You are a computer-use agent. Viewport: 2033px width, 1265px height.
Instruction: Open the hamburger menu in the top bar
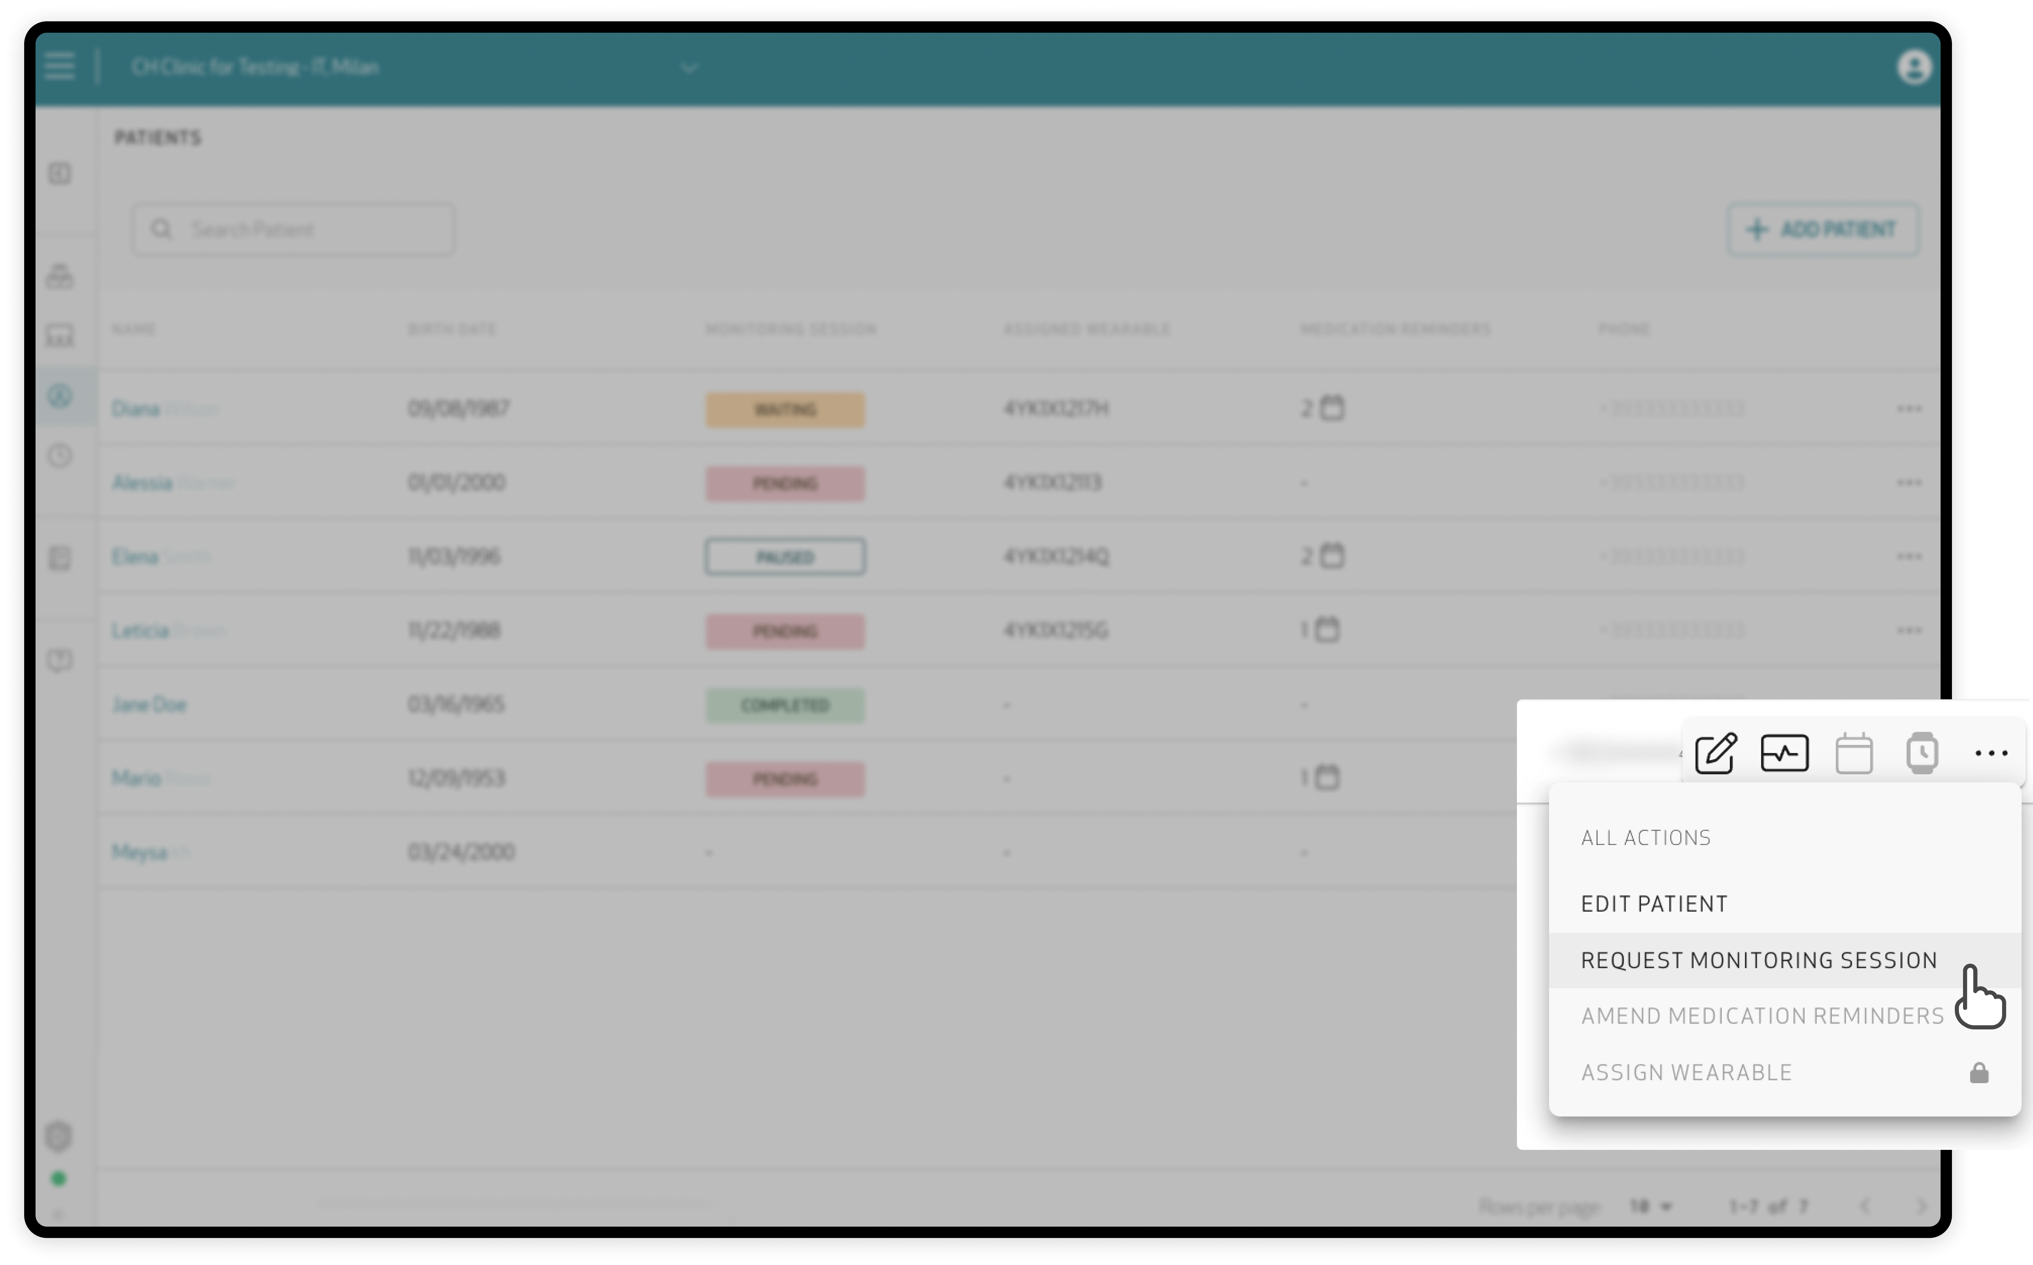click(59, 66)
